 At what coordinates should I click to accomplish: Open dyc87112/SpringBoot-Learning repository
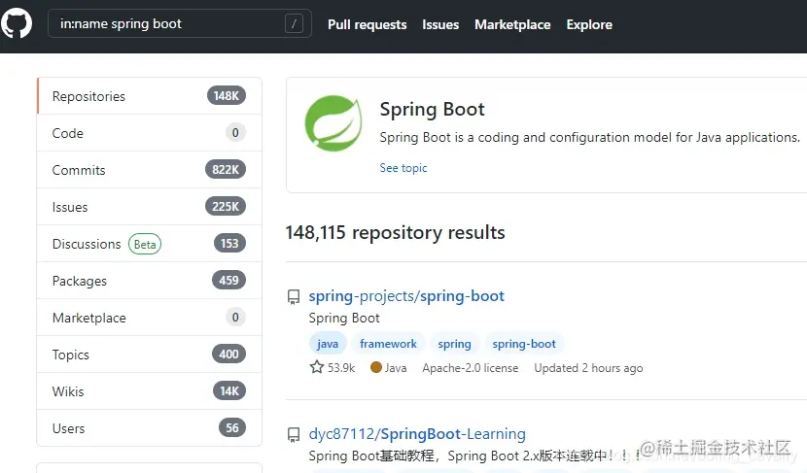coord(417,434)
